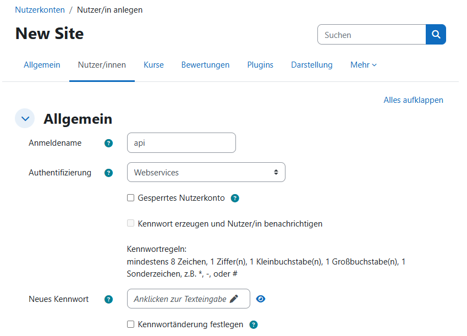
Task: Open help for Anmeldename
Action: [108, 143]
